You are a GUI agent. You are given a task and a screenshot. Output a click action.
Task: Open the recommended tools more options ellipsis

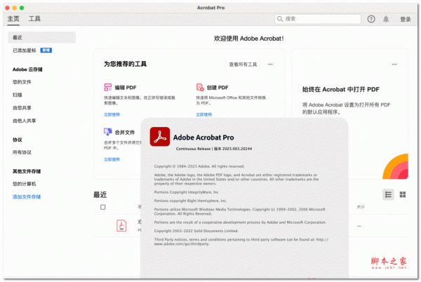click(x=270, y=65)
